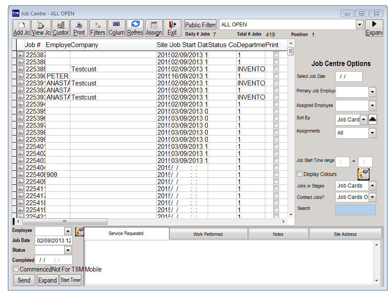Click the Exit toolbar icon
The height and width of the screenshot is (294, 392).
click(x=172, y=28)
